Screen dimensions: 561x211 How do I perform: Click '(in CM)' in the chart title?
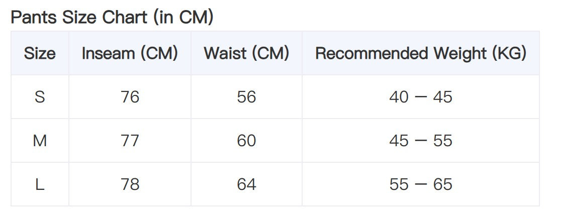(184, 18)
